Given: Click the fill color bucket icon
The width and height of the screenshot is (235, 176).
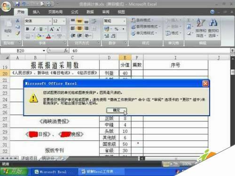Looking at the screenshot, I should pyautogui.click(x=39, y=36).
